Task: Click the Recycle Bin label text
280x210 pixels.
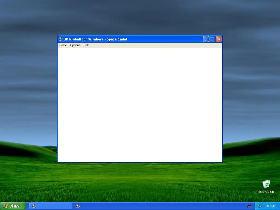Action: [x=266, y=192]
